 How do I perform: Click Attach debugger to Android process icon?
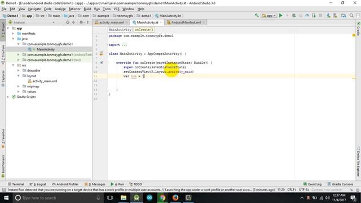pos(314,15)
